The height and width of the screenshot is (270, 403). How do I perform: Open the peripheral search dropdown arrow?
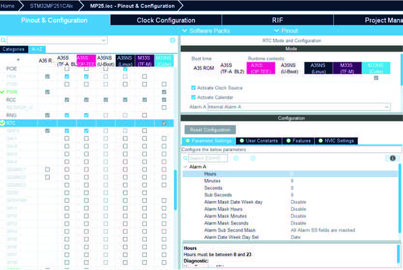pos(103,40)
